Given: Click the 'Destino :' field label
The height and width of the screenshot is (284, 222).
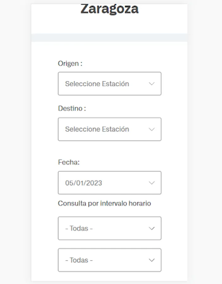Looking at the screenshot, I should [x=72, y=109].
